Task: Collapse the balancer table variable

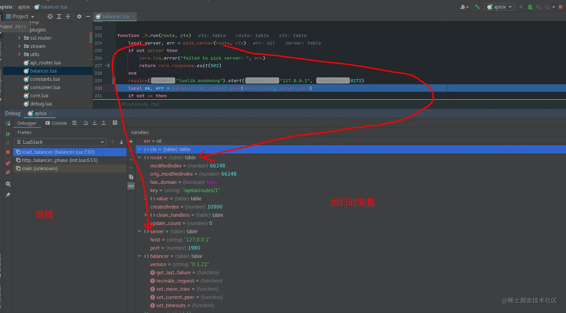Action: 139,256
